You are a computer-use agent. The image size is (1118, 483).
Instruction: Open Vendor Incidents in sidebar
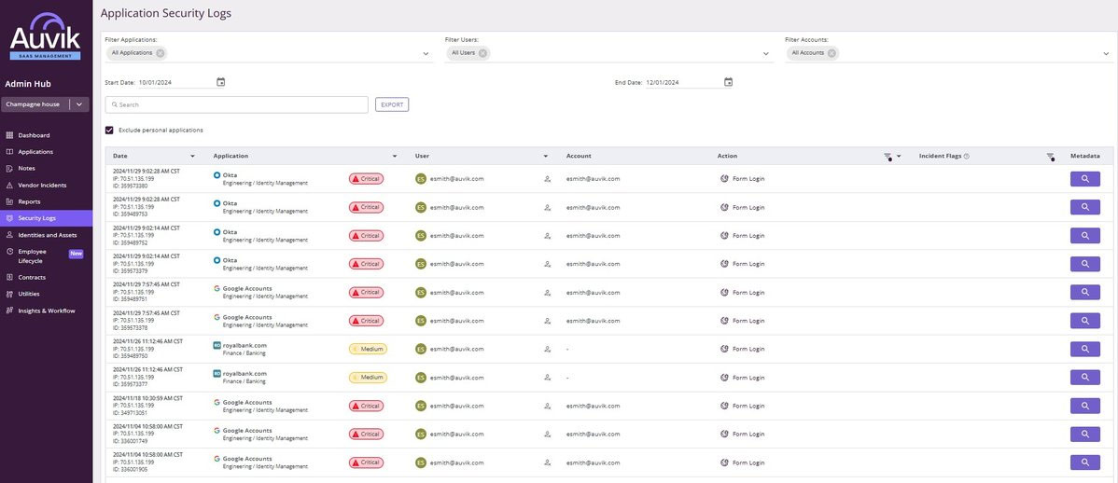coord(42,185)
